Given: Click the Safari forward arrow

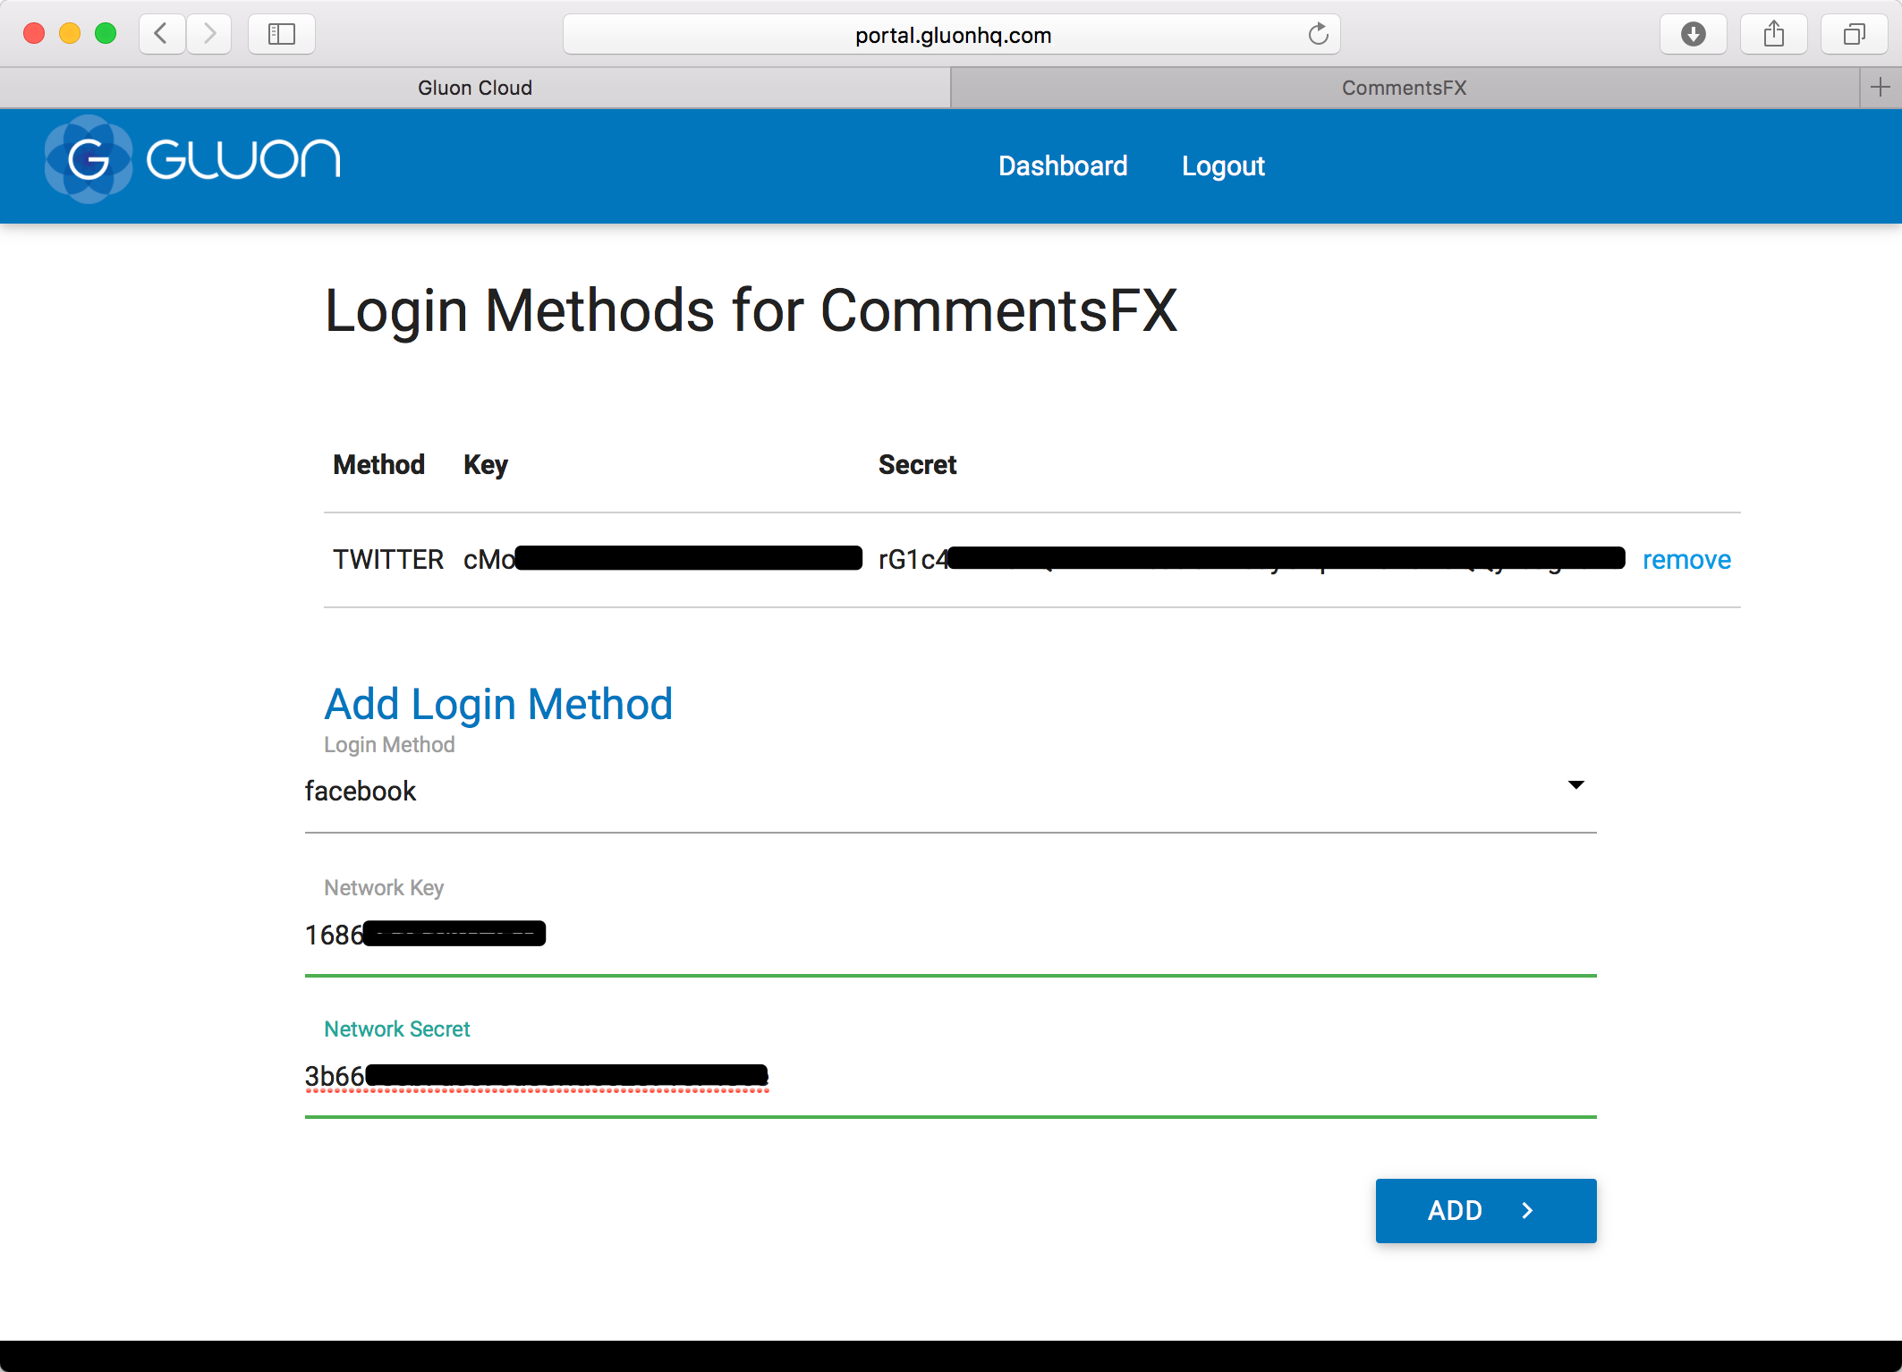Looking at the screenshot, I should [209, 34].
